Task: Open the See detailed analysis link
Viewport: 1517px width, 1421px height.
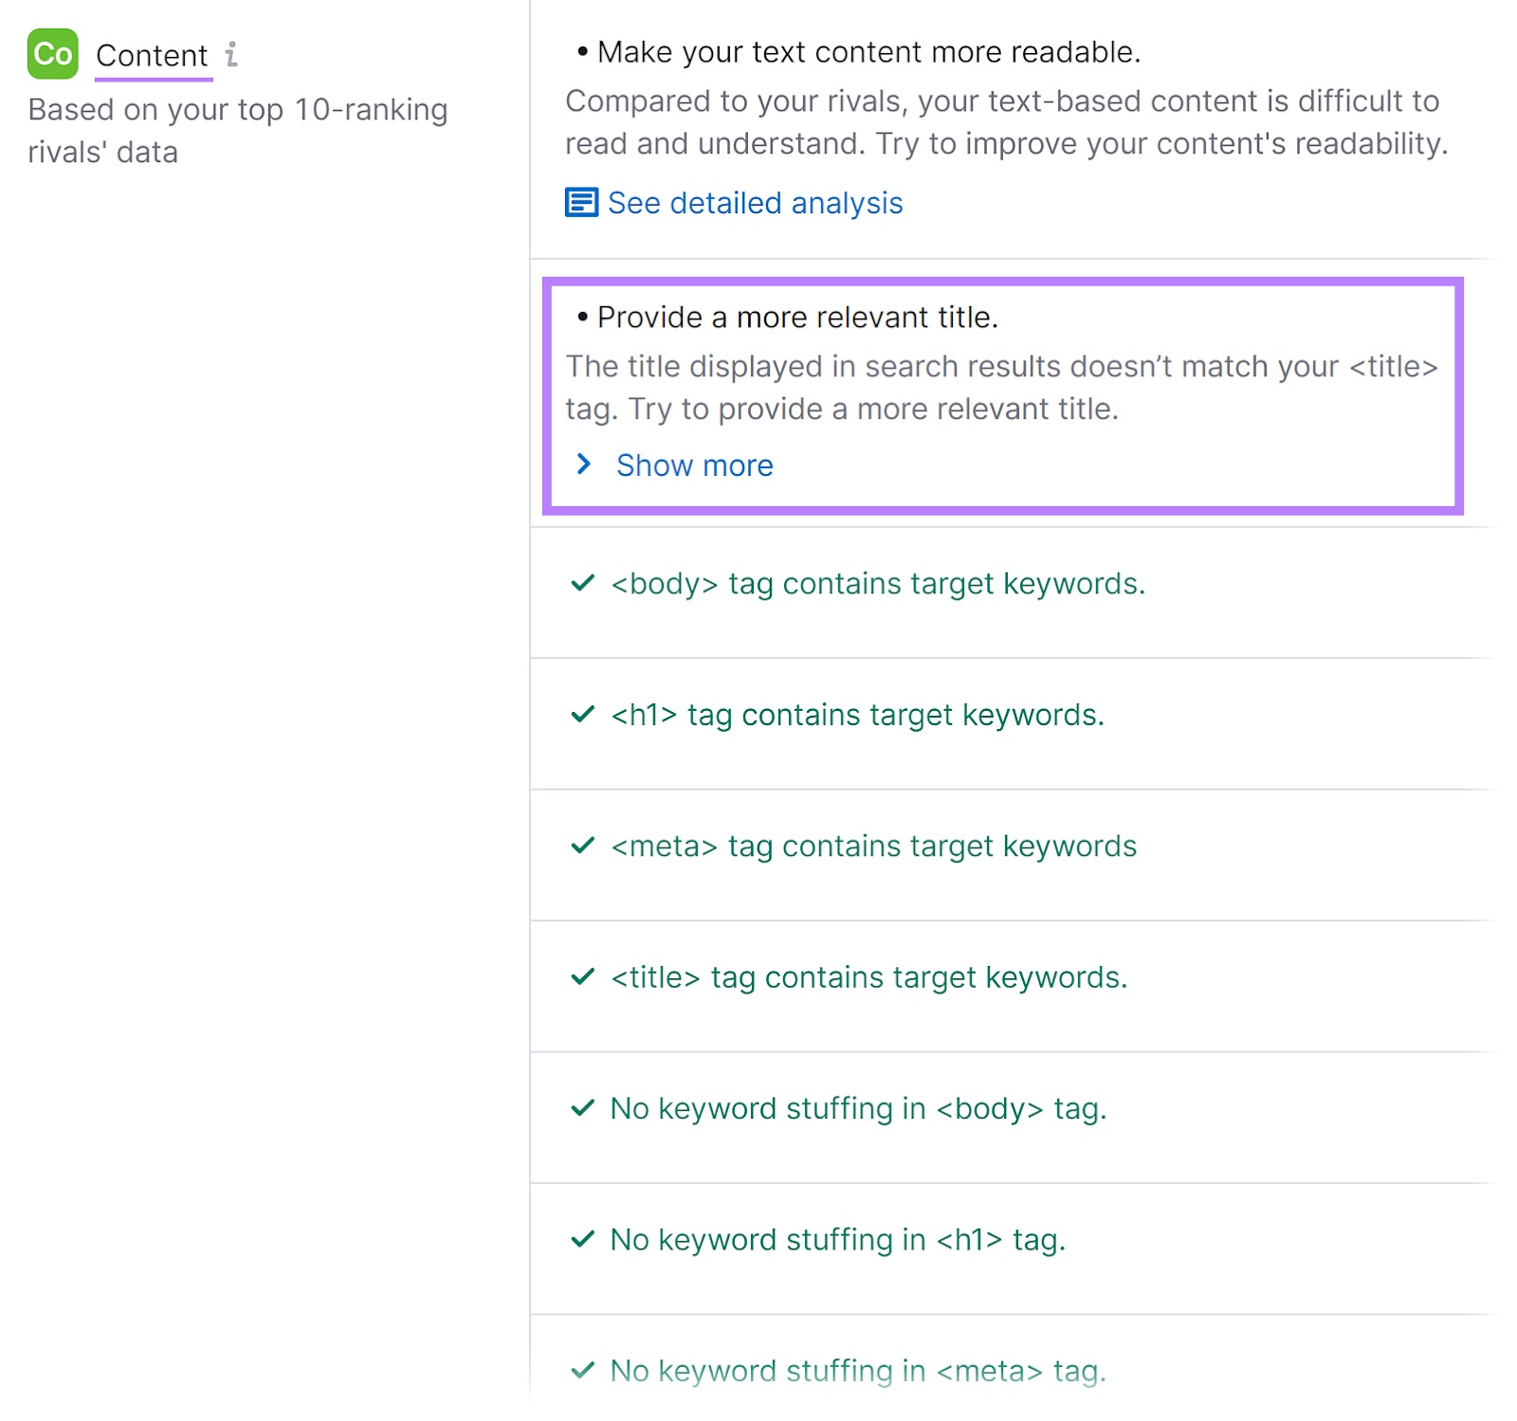Action: tap(754, 202)
